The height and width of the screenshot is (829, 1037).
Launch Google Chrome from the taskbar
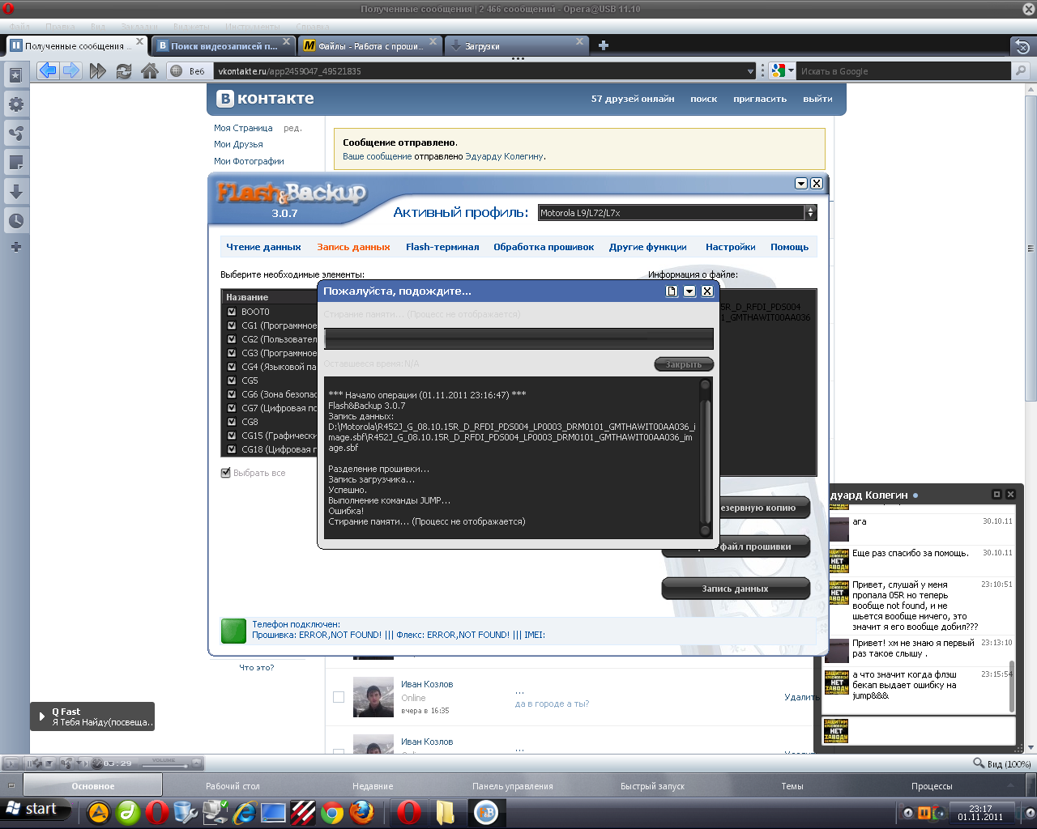pyautogui.click(x=332, y=812)
